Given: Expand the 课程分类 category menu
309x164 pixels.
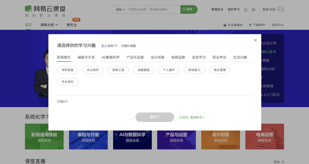Looking at the screenshot, I should tap(49, 25).
